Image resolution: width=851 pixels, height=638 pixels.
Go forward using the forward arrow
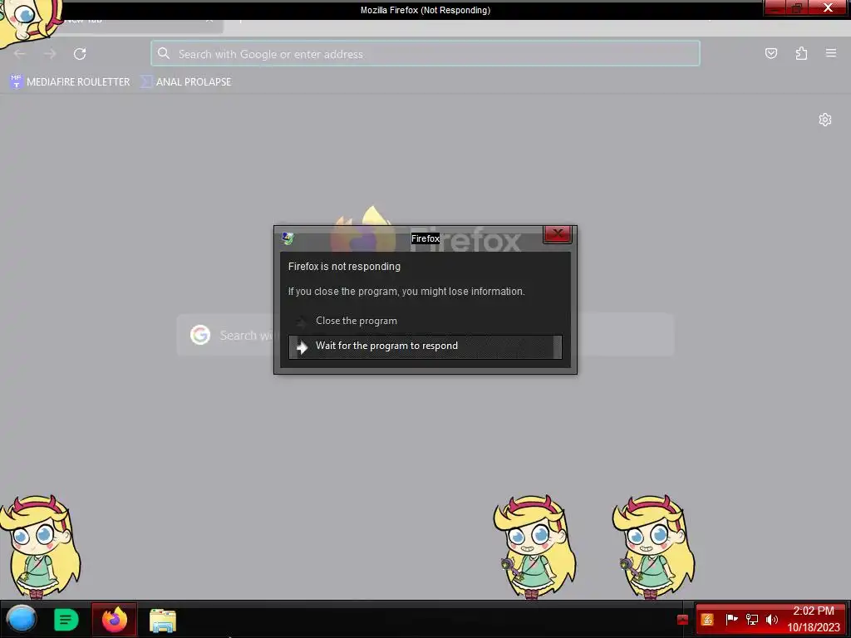click(x=50, y=54)
